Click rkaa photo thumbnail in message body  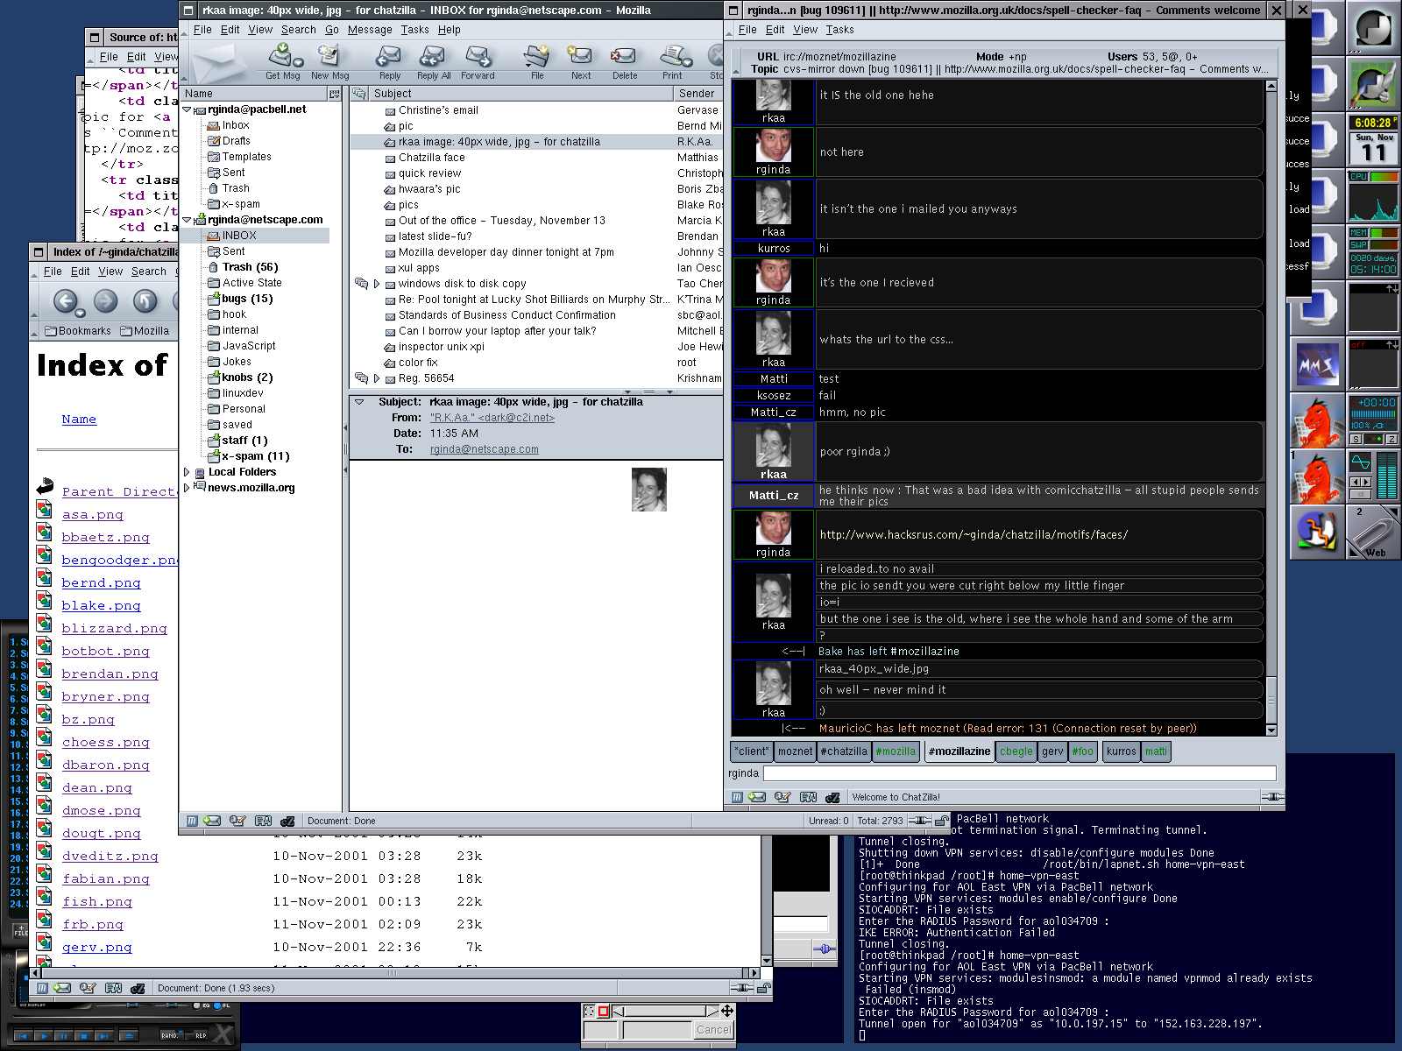[x=649, y=490]
